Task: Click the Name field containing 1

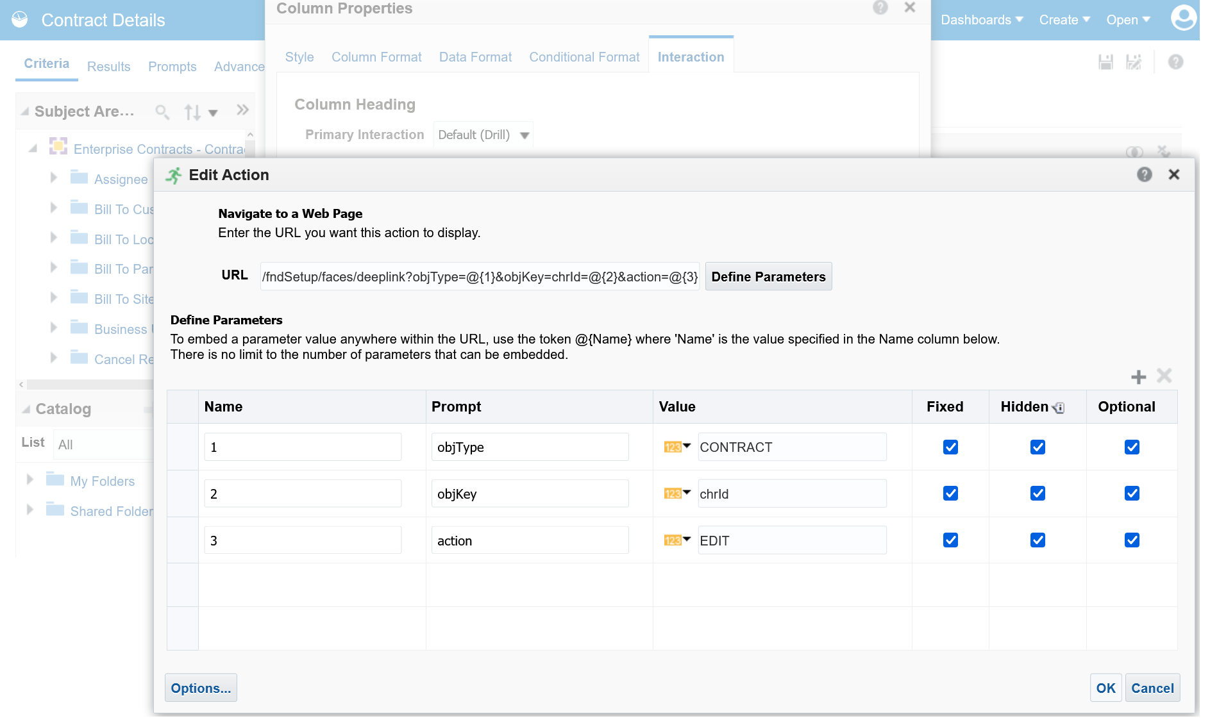Action: [303, 447]
